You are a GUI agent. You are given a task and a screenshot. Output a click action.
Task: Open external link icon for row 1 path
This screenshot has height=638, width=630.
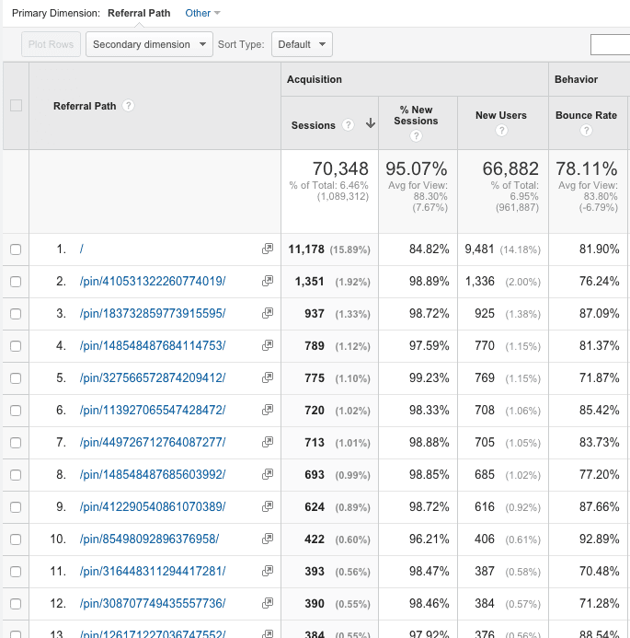(268, 249)
